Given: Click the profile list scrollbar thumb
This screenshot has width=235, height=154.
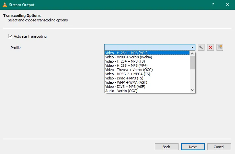Looking at the screenshot, I should pyautogui.click(x=192, y=63).
